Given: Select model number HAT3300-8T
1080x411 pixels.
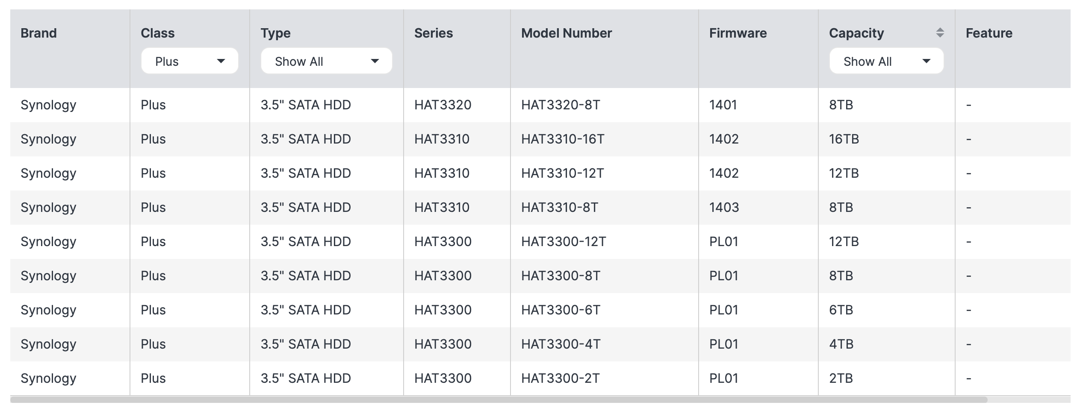Looking at the screenshot, I should tap(561, 276).
